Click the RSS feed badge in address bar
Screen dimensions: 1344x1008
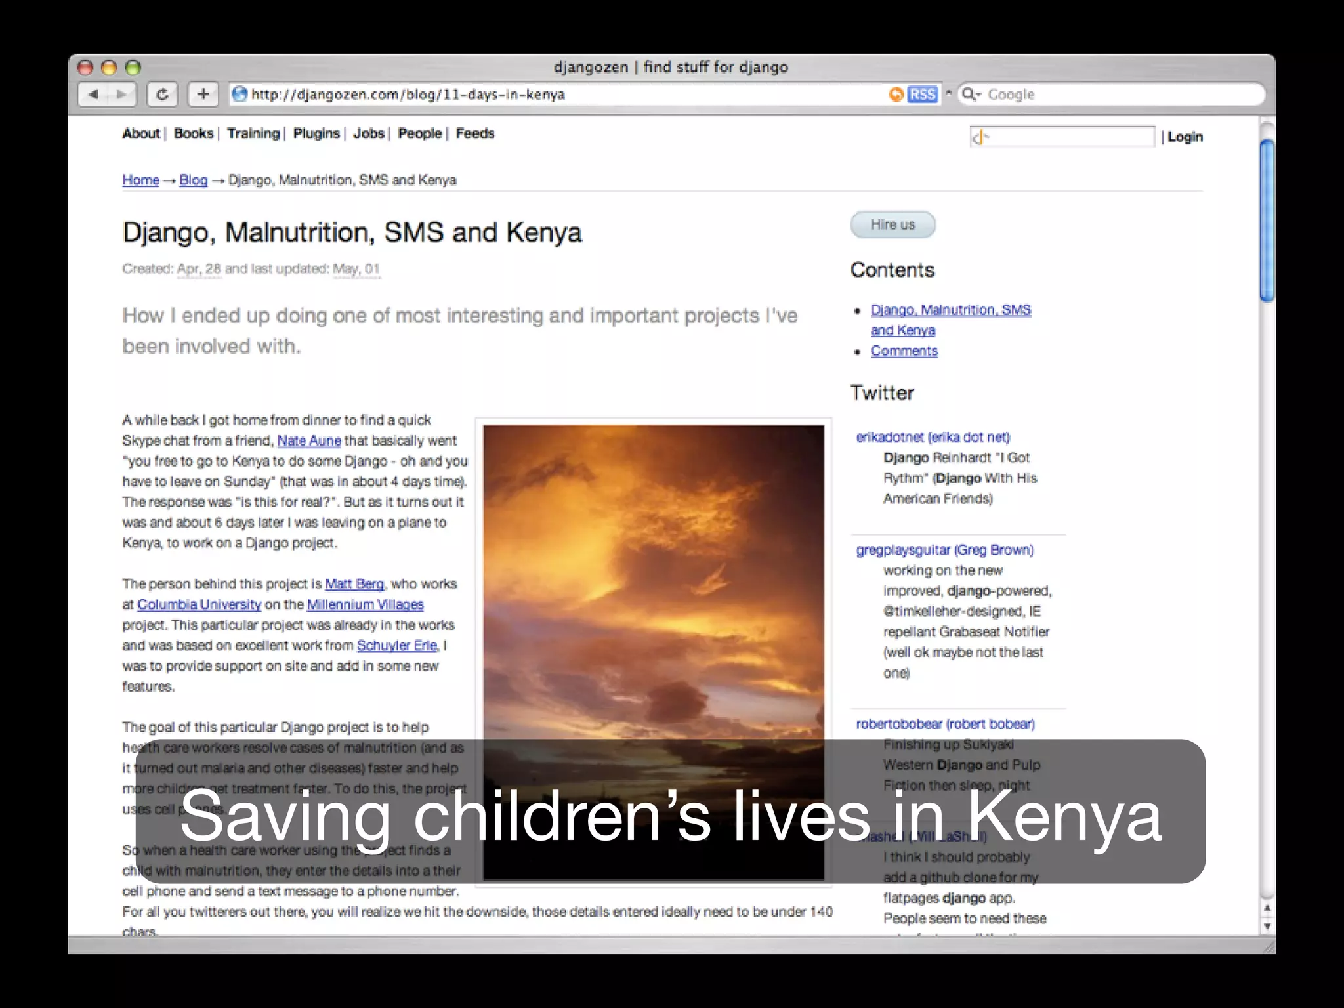click(922, 94)
